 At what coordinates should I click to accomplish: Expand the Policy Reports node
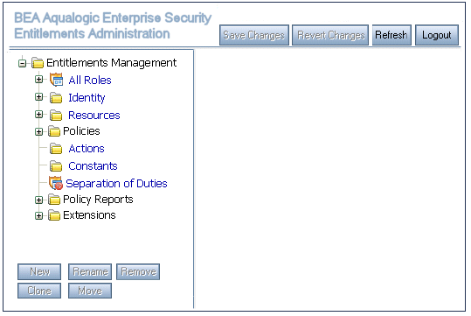coord(38,200)
